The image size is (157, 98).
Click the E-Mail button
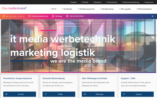pos(59,94)
